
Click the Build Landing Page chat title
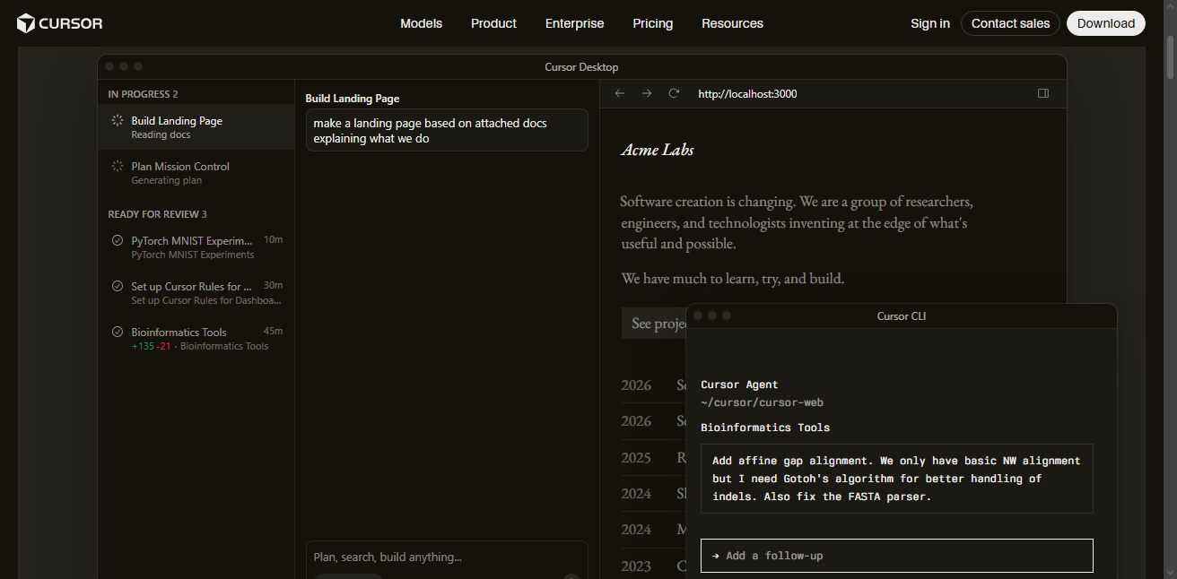click(x=353, y=99)
